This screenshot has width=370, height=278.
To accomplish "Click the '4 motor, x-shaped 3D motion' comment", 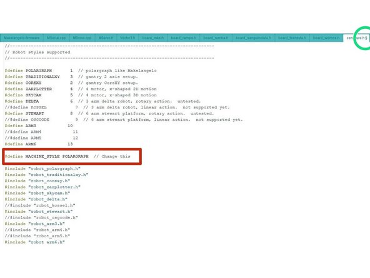I will (121, 95).
